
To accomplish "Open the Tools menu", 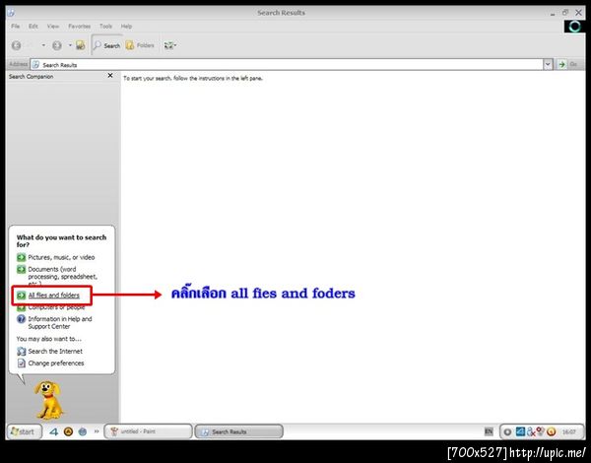I will coord(106,26).
